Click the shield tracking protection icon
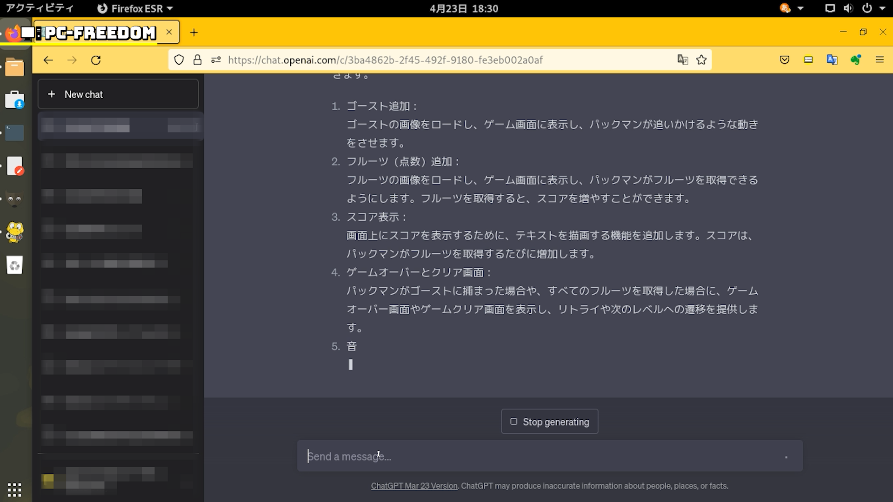Screen dimensions: 893x502 coord(179,60)
